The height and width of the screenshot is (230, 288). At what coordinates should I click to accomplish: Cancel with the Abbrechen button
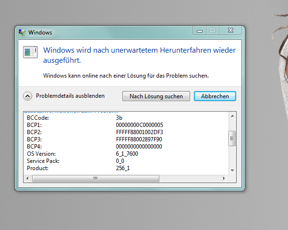click(215, 96)
